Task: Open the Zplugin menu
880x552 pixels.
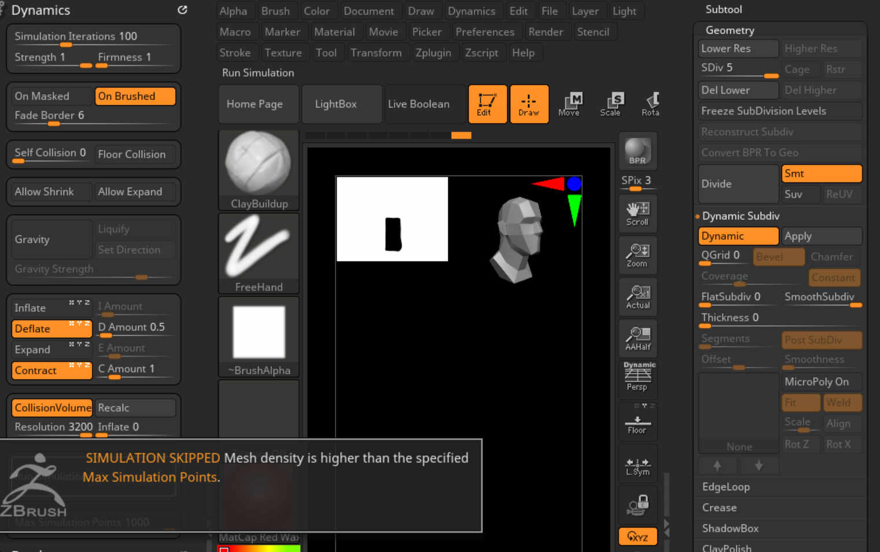Action: pos(433,53)
